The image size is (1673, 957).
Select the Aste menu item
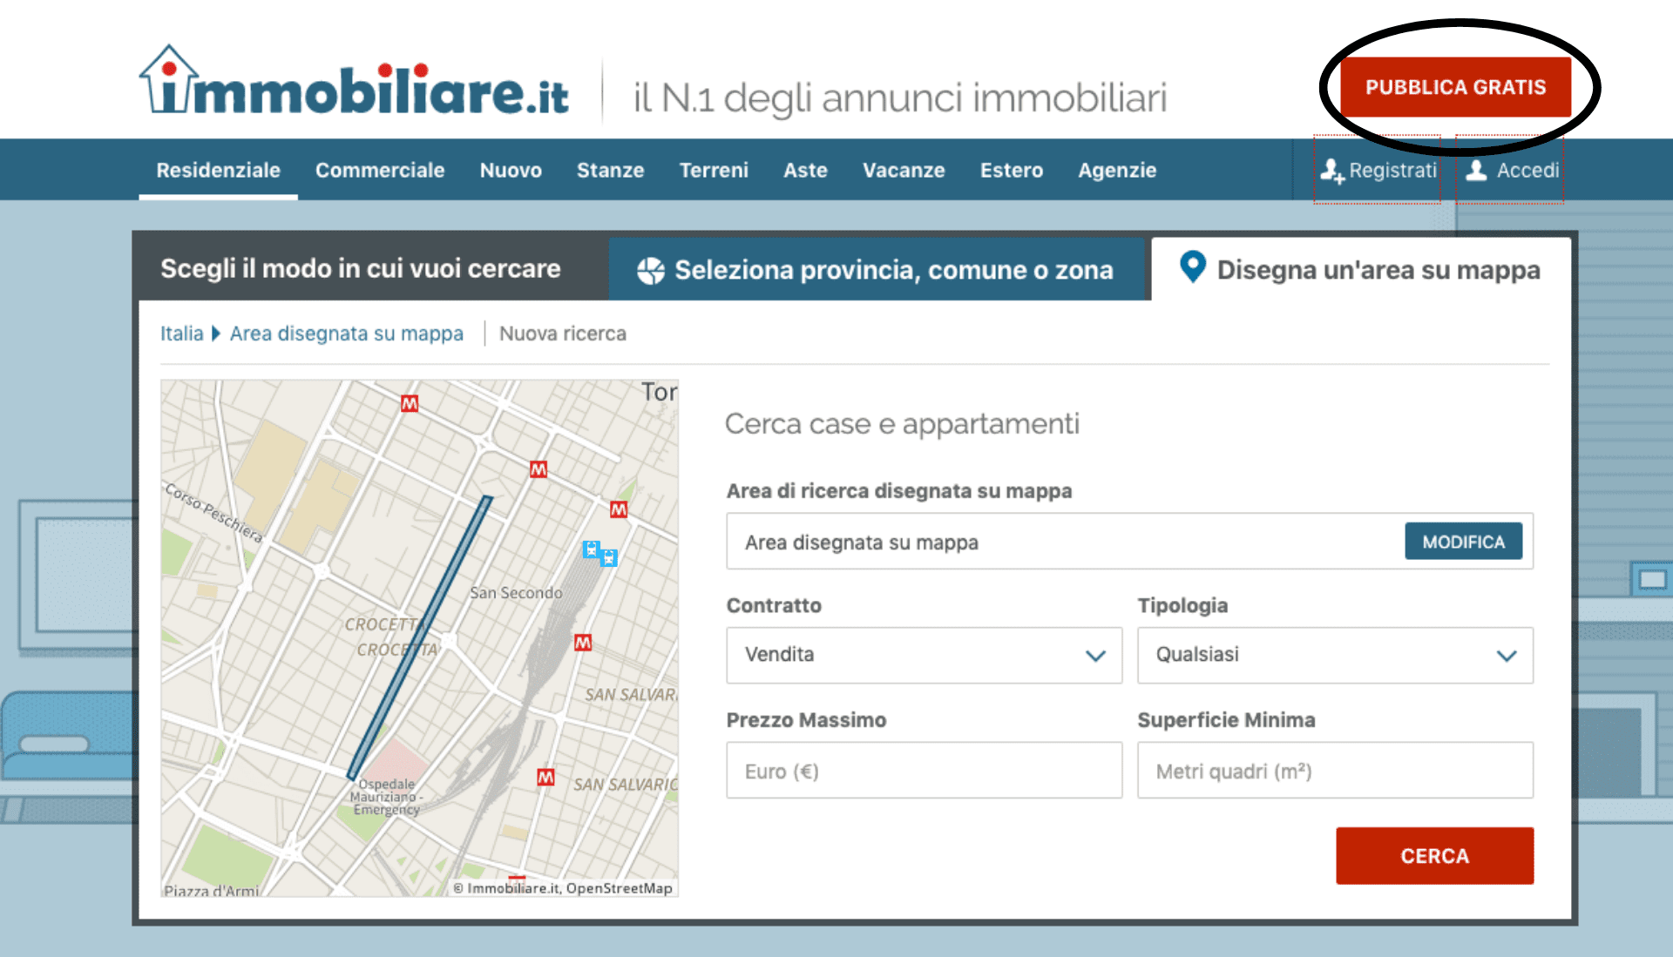point(805,170)
